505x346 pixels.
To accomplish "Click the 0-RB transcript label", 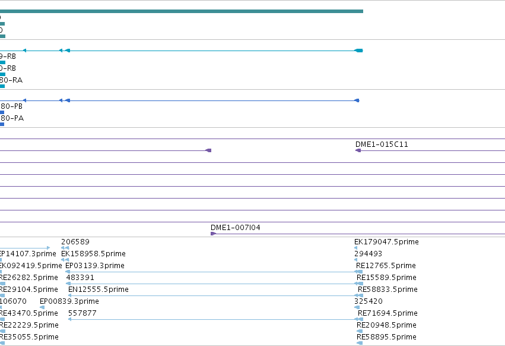I will coord(8,68).
